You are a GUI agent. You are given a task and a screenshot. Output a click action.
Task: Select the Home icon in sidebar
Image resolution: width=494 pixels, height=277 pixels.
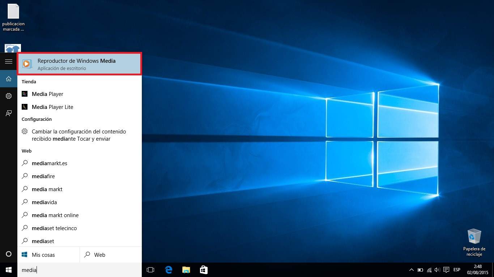9,79
